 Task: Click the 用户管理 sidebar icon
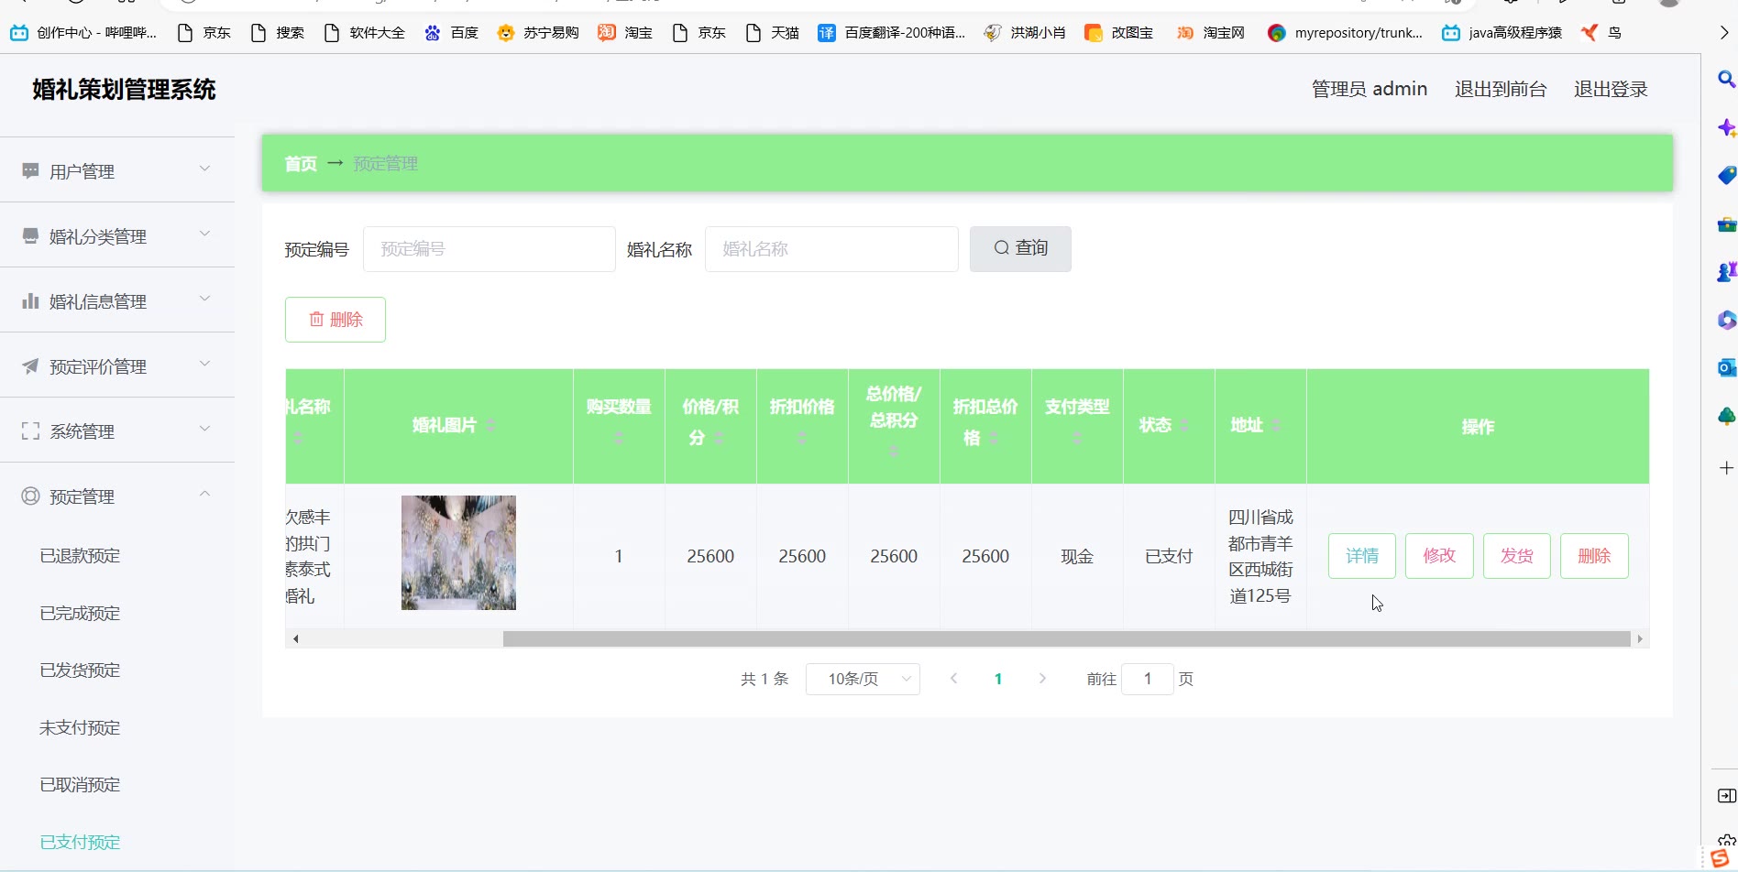[30, 171]
